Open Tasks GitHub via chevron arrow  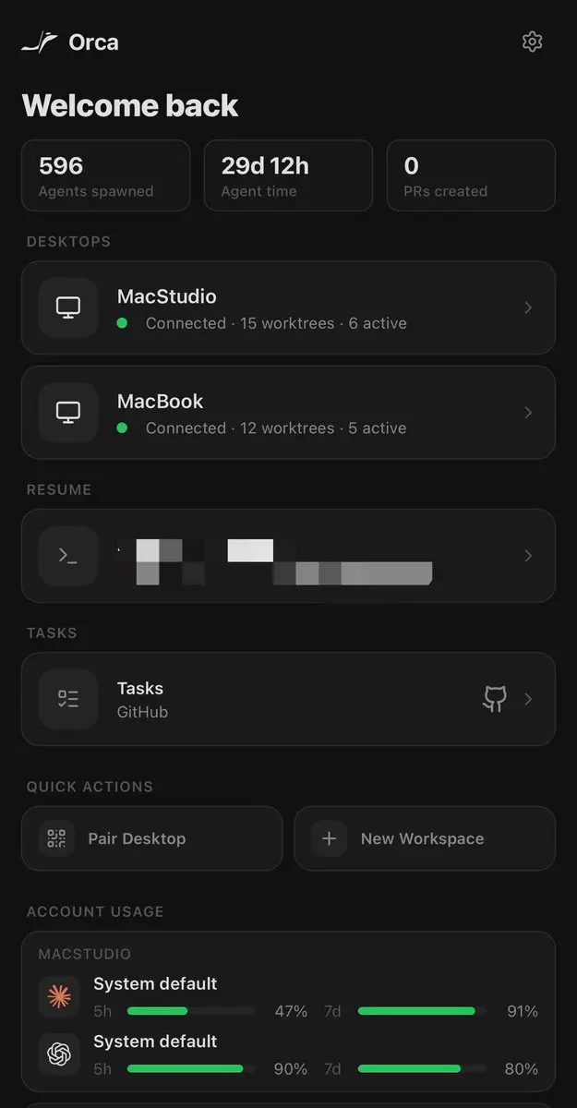[528, 699]
